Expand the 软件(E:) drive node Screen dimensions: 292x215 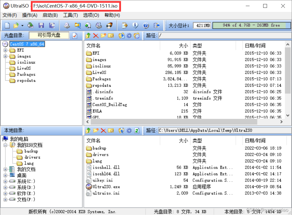tap(5, 194)
